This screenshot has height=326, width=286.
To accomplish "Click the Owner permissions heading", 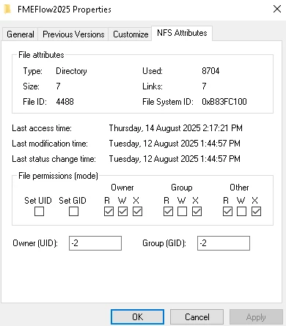I will [x=122, y=188].
